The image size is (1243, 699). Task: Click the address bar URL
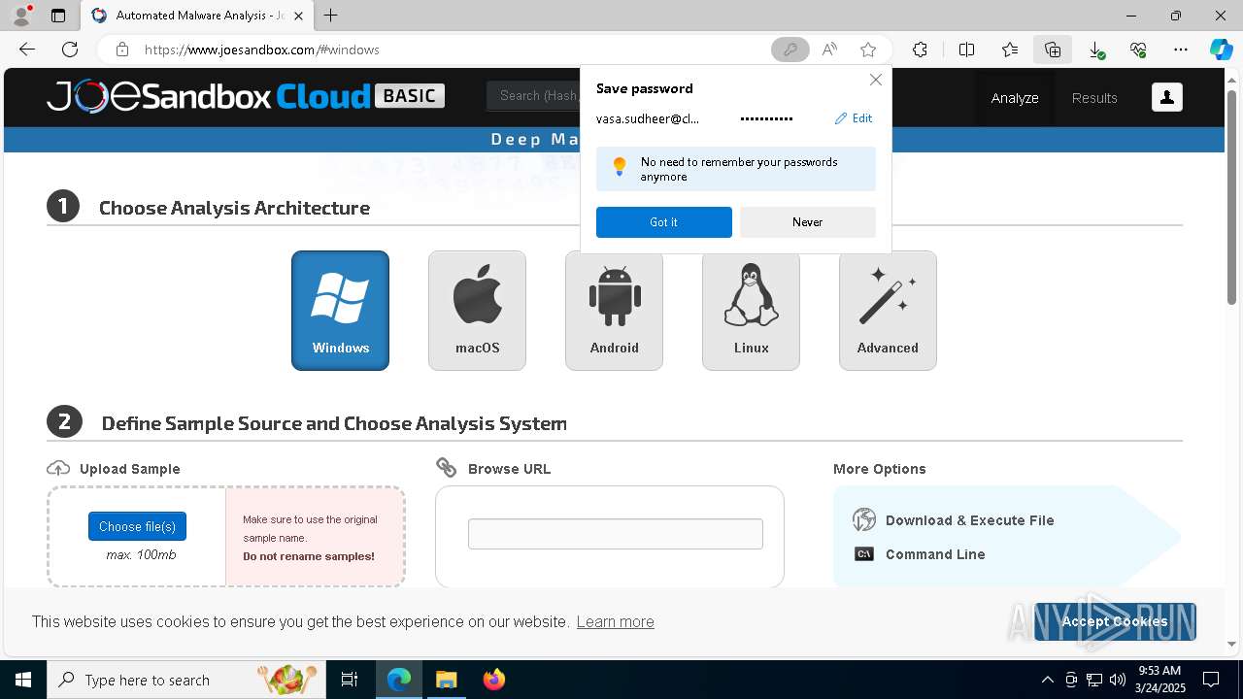click(x=262, y=50)
